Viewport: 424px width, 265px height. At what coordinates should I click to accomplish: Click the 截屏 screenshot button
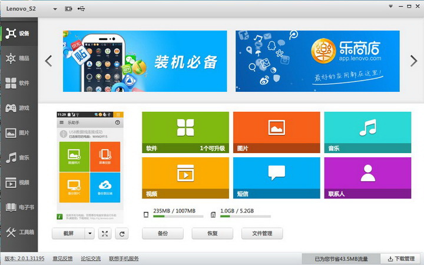[x=68, y=233]
